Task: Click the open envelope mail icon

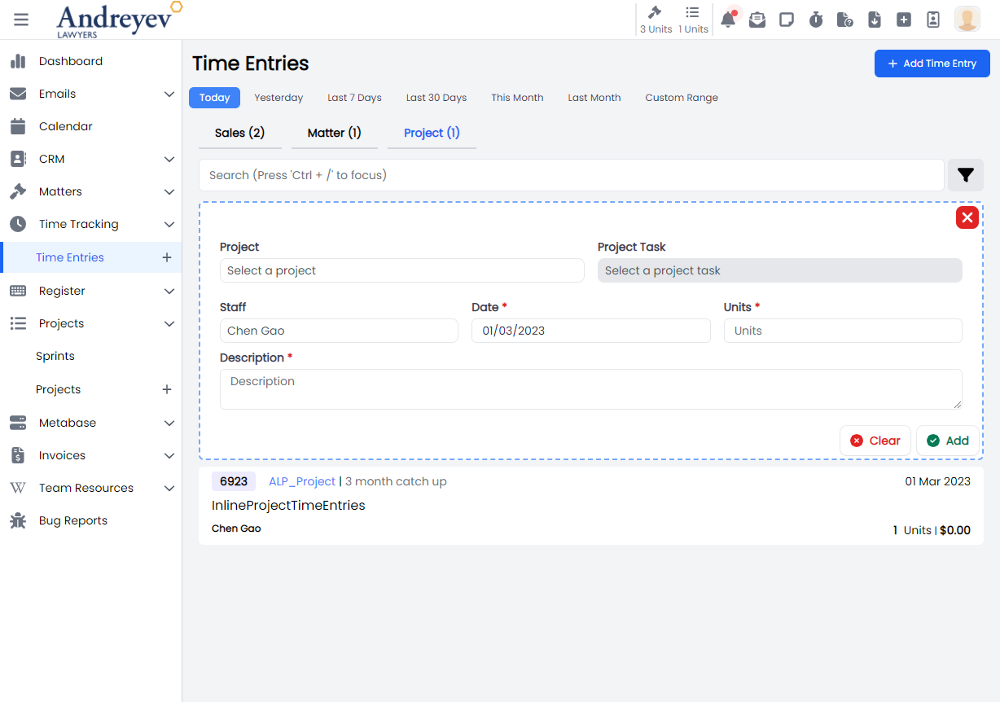Action: pos(757,20)
